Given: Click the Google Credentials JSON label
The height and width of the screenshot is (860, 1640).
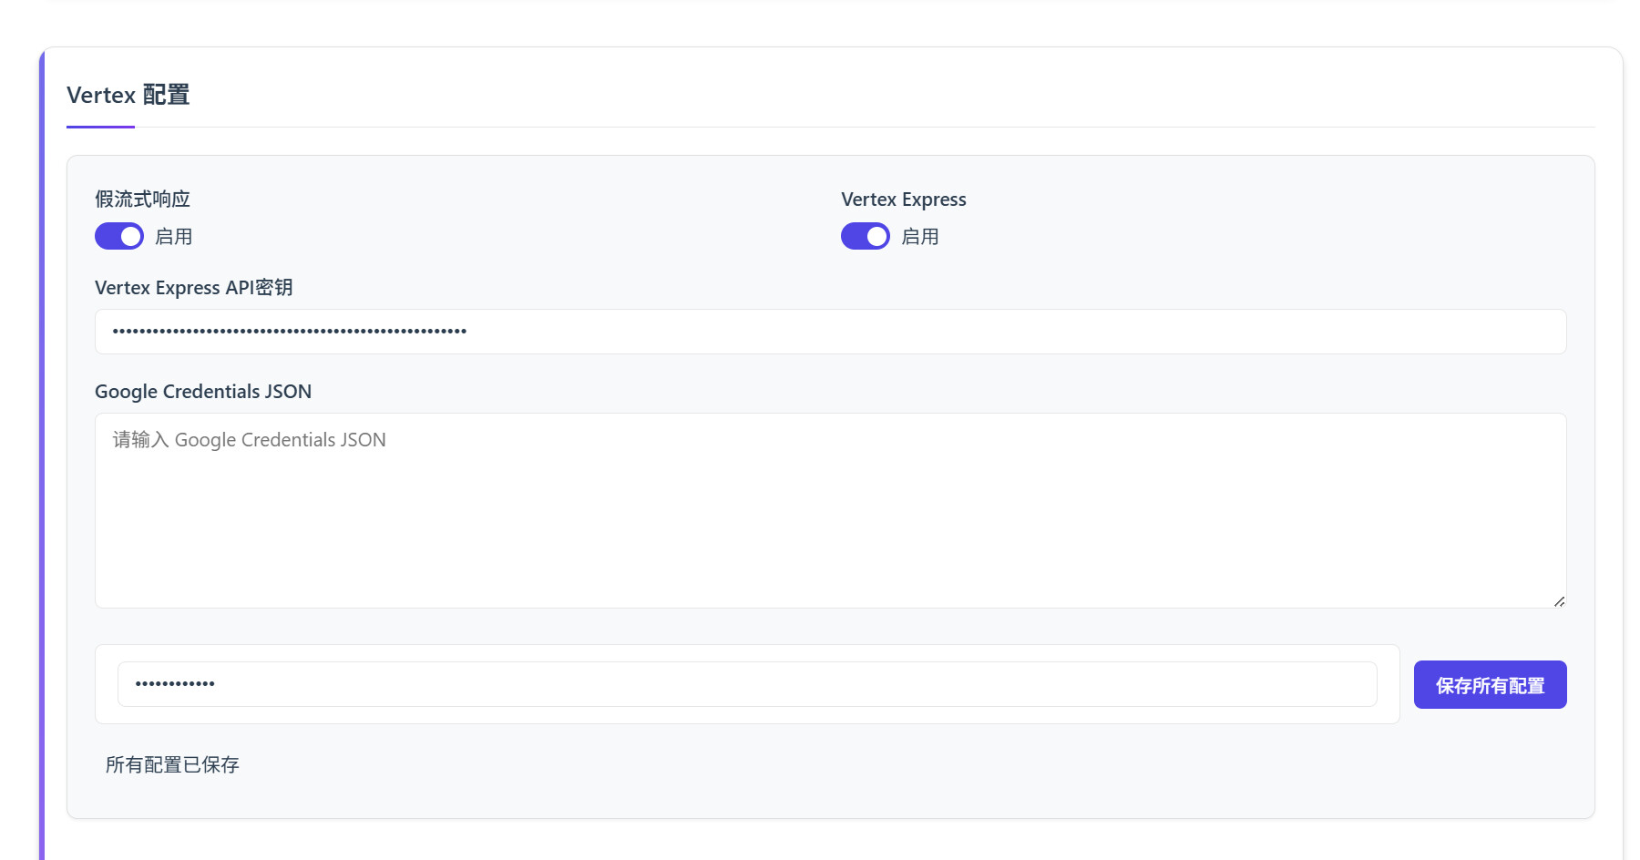Looking at the screenshot, I should click(x=203, y=392).
